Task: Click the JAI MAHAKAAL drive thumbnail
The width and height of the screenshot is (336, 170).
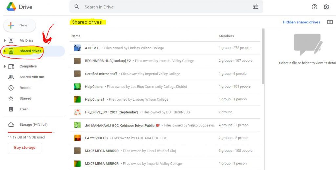Action: [x=77, y=125]
